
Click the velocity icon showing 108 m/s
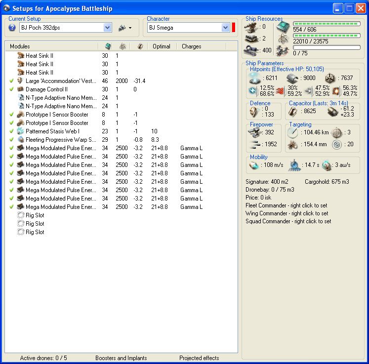point(254,165)
